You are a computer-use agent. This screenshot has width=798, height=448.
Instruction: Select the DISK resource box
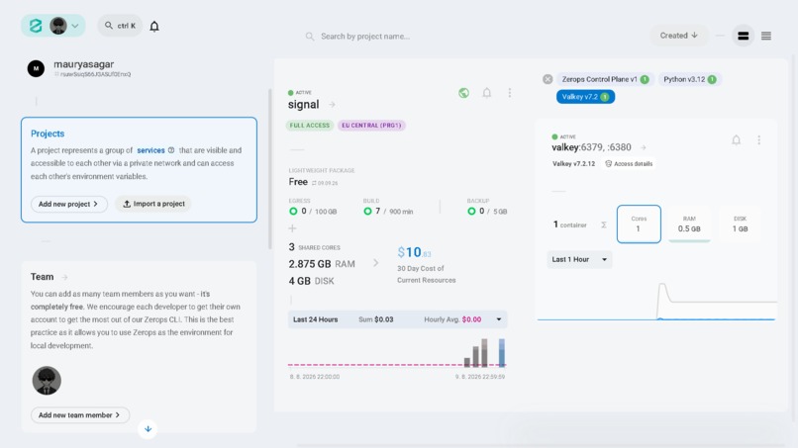click(740, 224)
